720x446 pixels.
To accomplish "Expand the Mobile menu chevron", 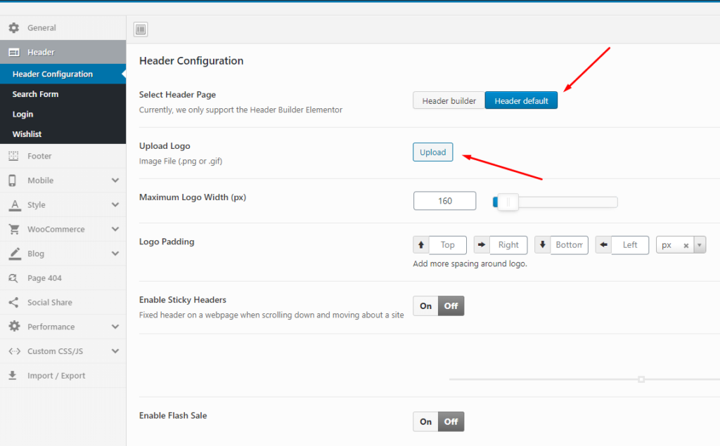I will click(115, 181).
